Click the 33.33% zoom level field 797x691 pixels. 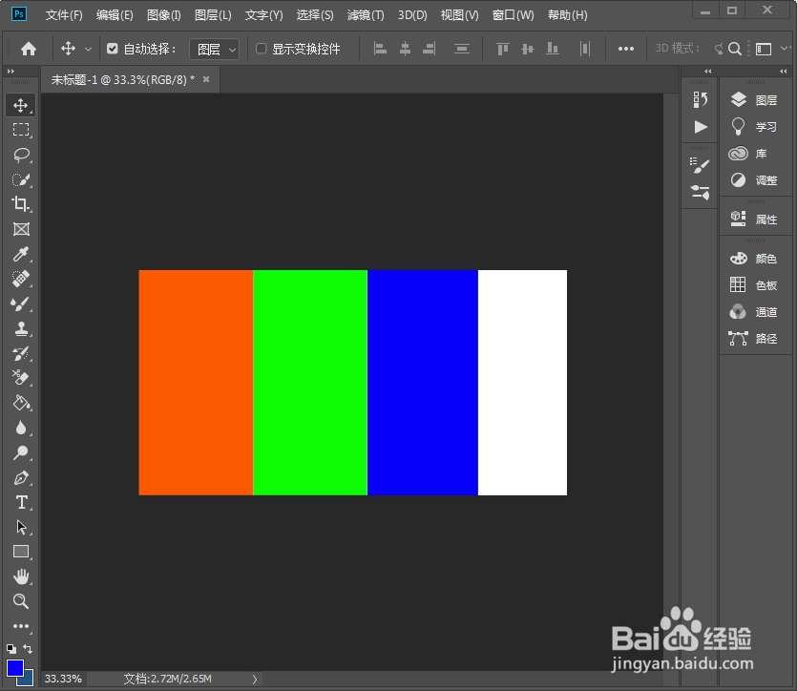coord(64,680)
